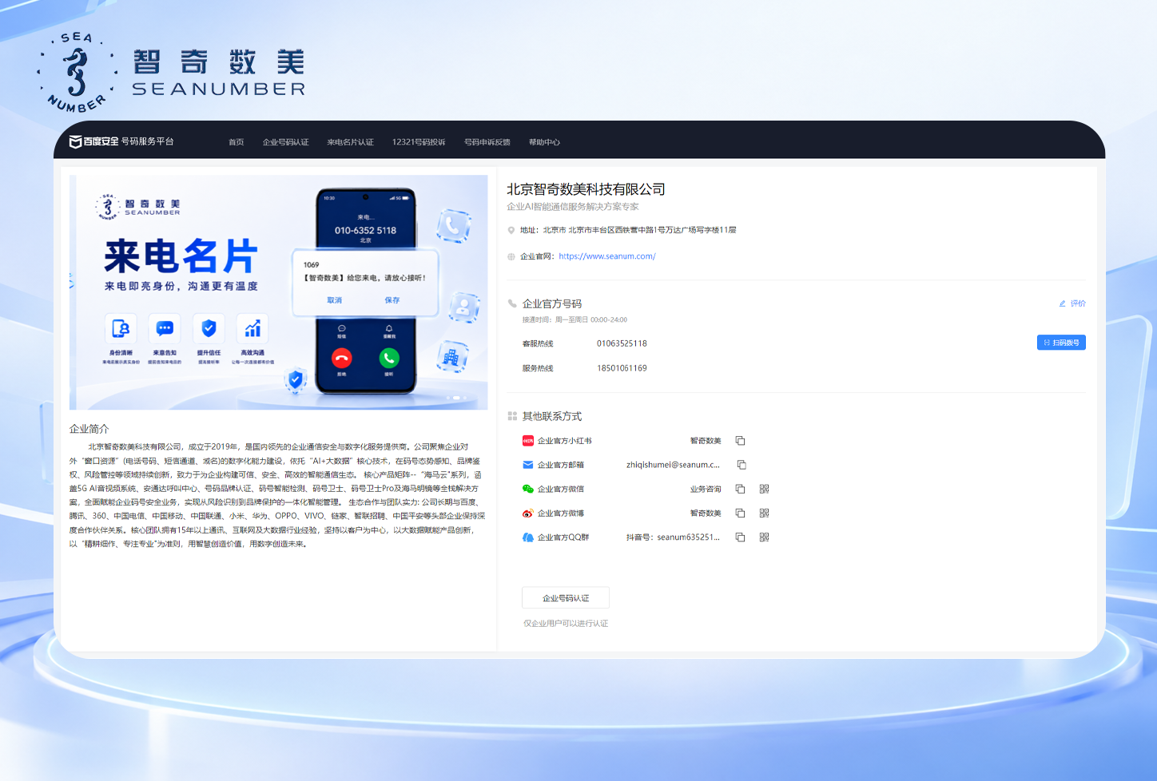Click the blue QQ penguin icon

[528, 537]
